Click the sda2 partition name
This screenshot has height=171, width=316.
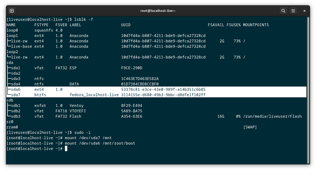[16, 73]
